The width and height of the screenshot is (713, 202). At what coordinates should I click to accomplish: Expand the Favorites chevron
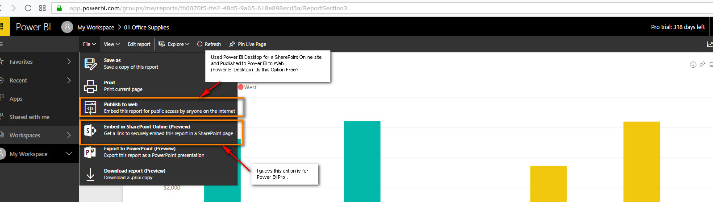(x=69, y=62)
